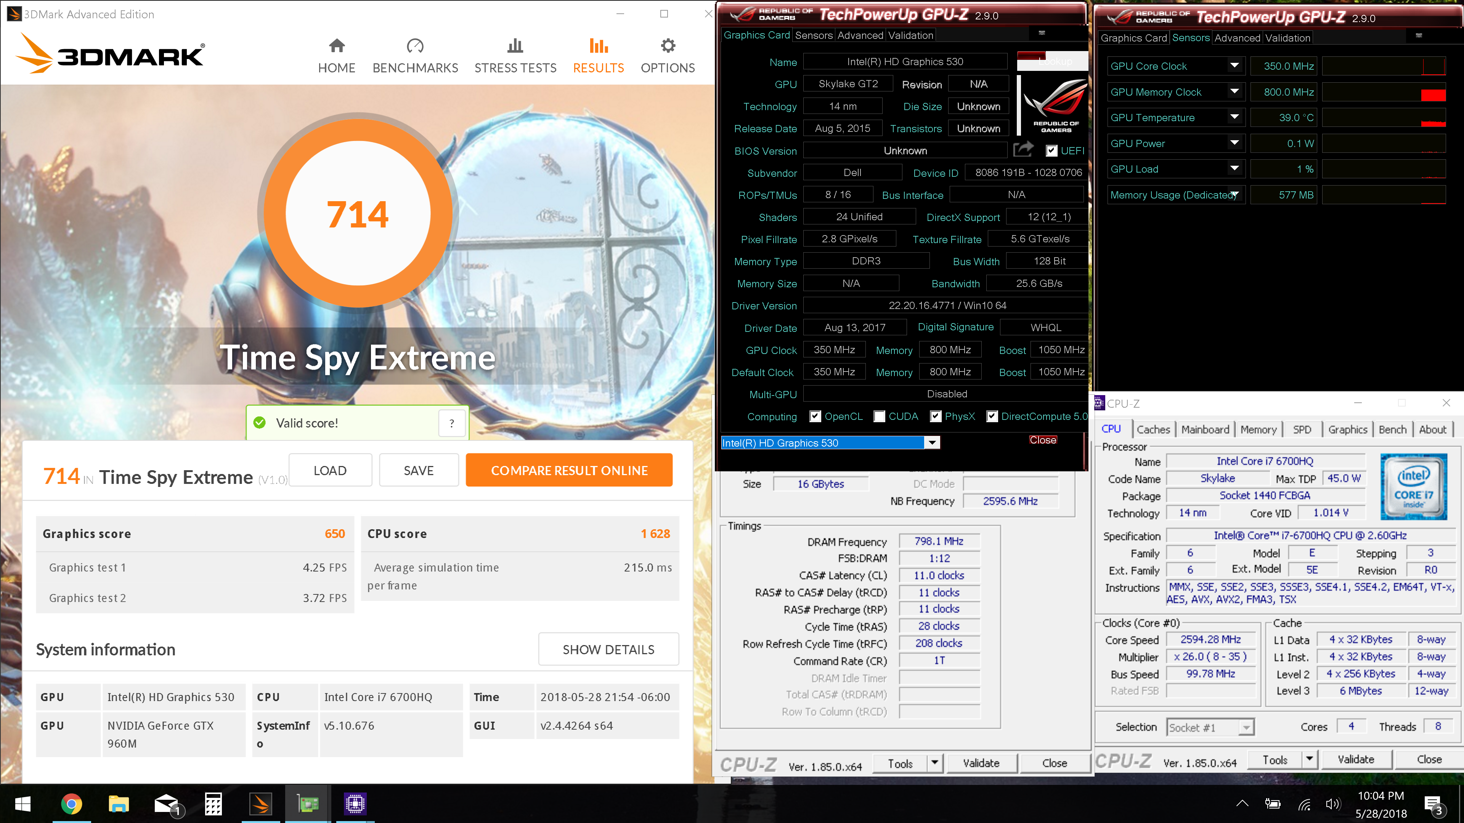Click the question mark beside Valid score
The height and width of the screenshot is (823, 1464).
(452, 423)
